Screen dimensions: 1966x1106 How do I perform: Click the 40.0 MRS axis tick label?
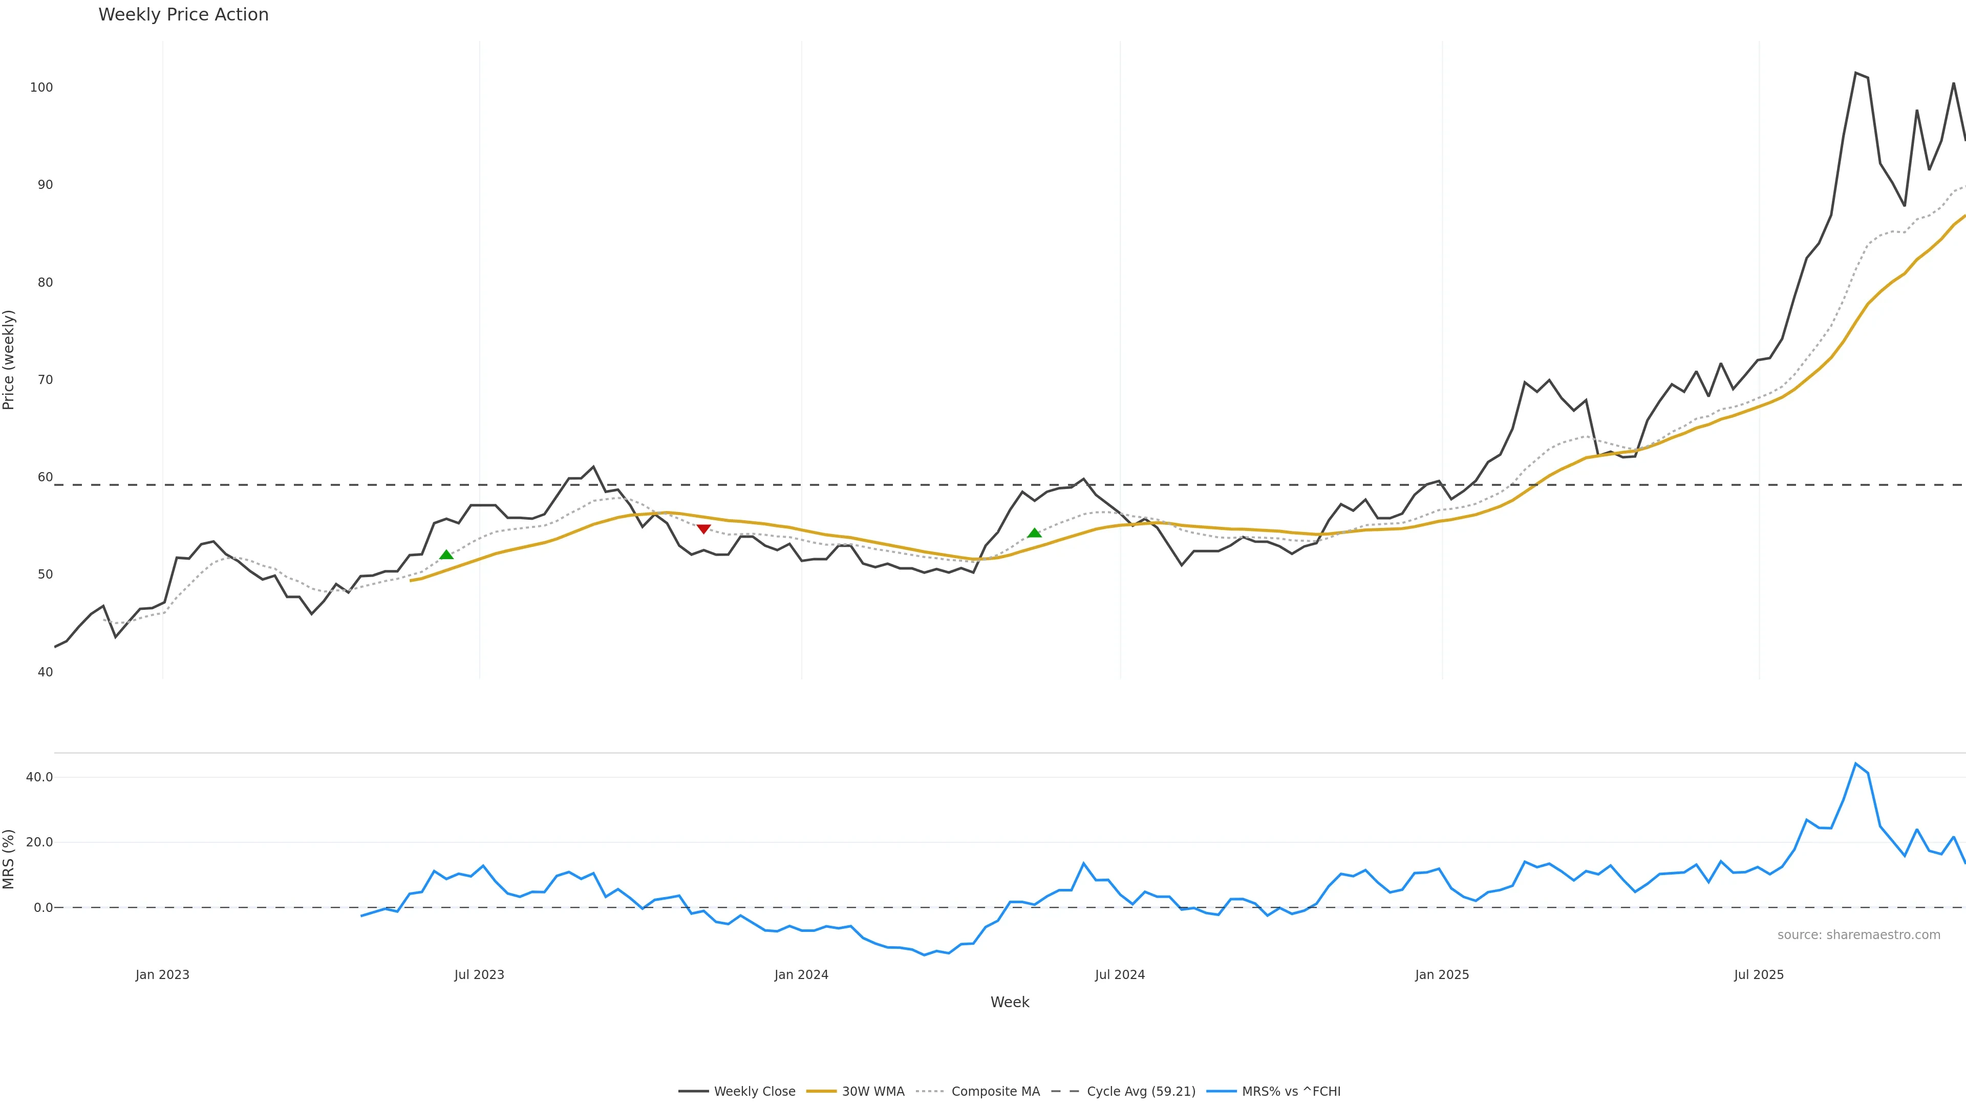point(39,777)
